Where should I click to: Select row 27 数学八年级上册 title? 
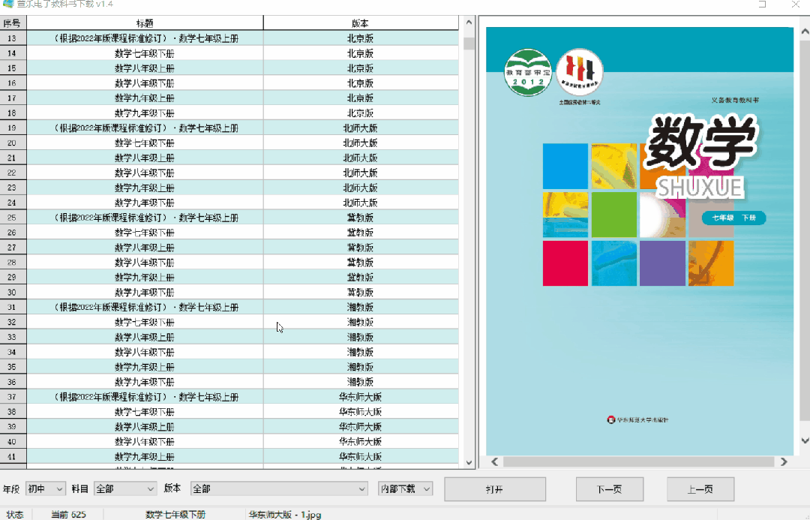tap(145, 248)
